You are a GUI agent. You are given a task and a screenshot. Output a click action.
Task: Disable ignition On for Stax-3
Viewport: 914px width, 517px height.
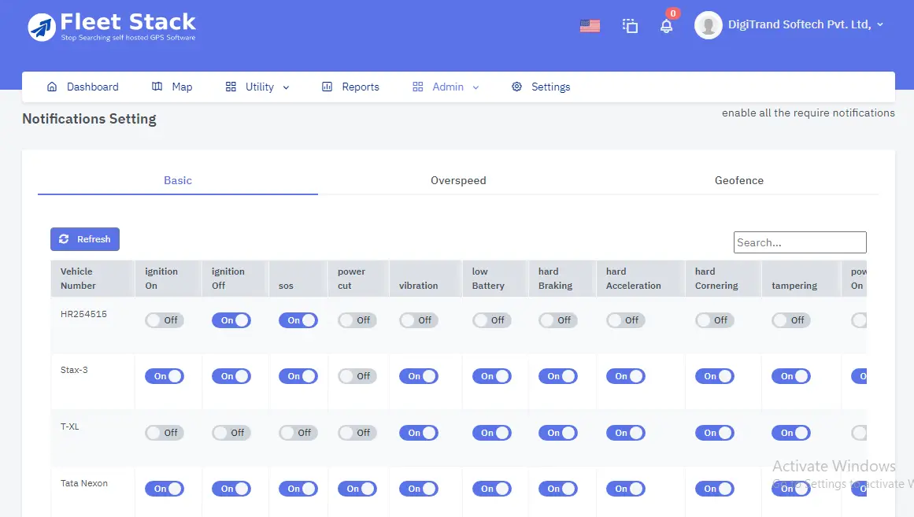click(x=165, y=376)
